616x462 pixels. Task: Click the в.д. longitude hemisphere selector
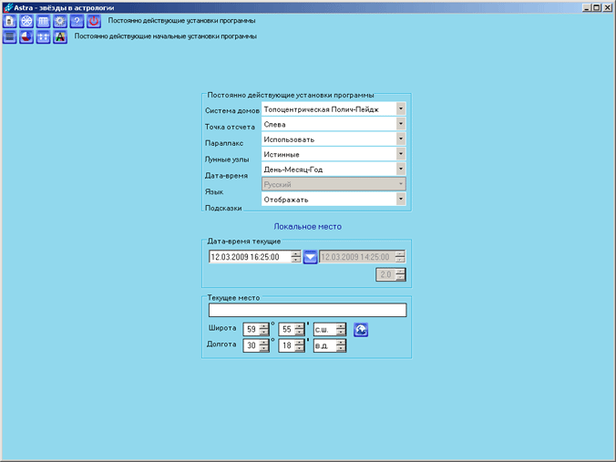point(330,345)
